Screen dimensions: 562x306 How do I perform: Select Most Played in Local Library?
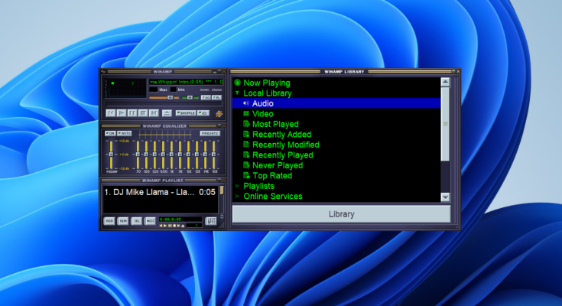[x=275, y=124]
